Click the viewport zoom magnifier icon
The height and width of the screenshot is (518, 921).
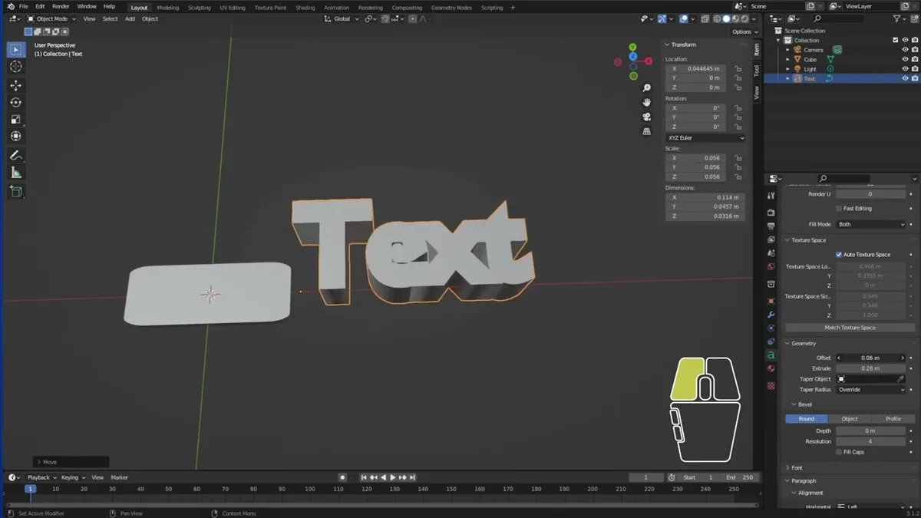tap(647, 88)
